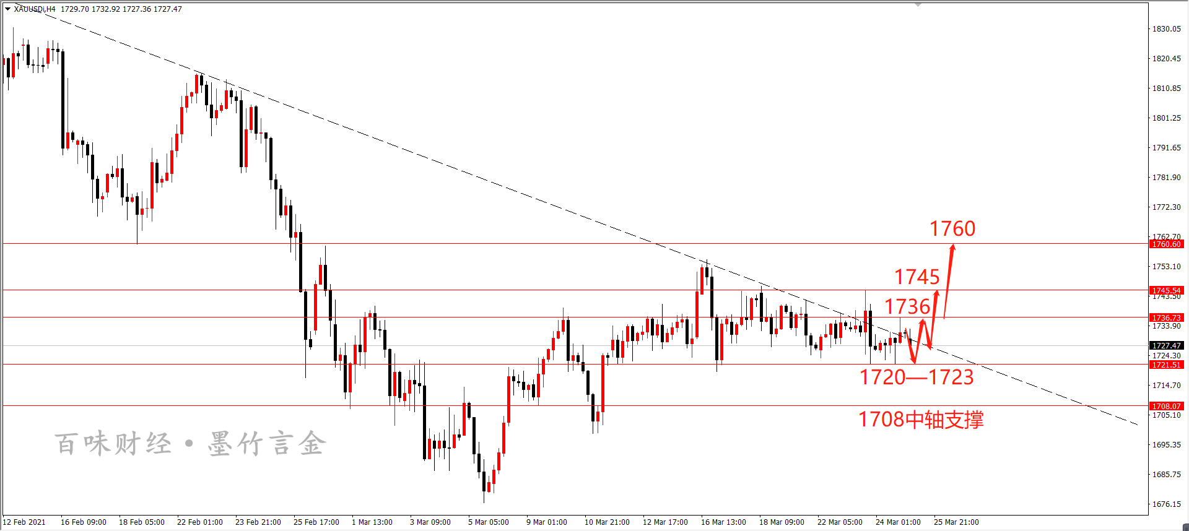1189x531 pixels.
Task: Click the 1781.90 price scale label
Action: point(1166,178)
